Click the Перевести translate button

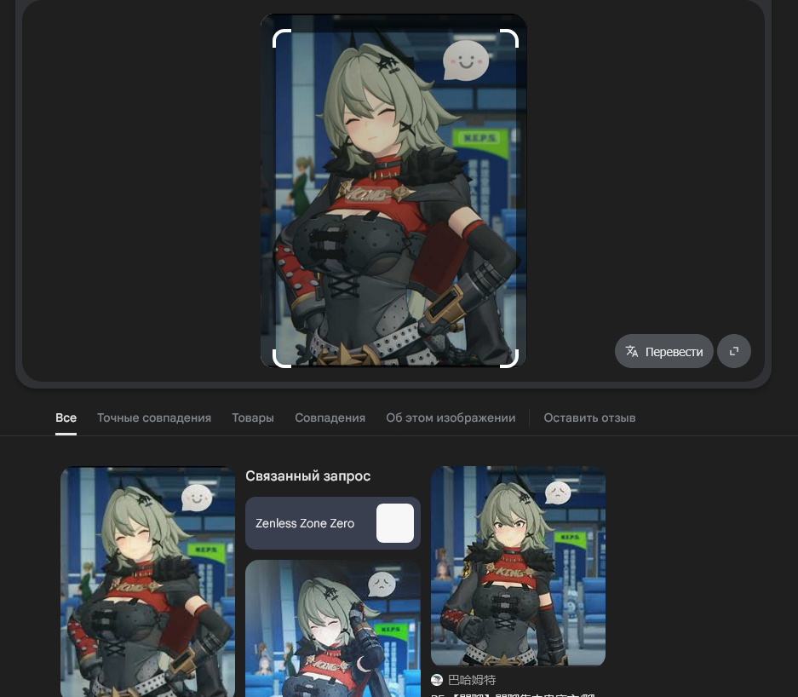[x=663, y=351]
